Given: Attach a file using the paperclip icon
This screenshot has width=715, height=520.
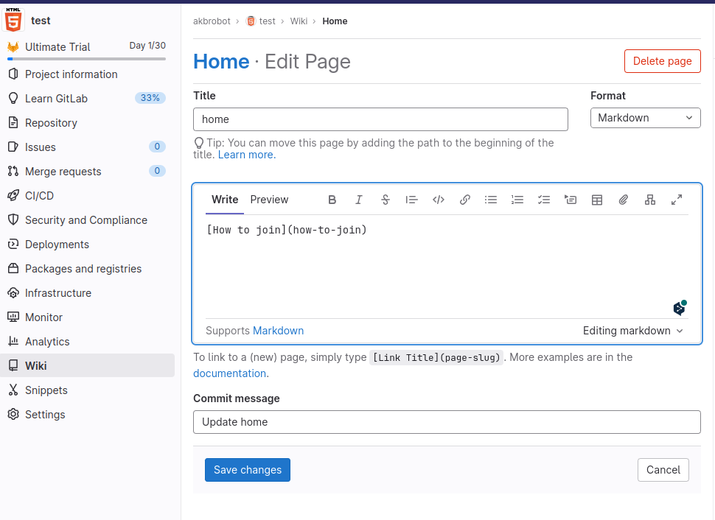Looking at the screenshot, I should tap(624, 200).
